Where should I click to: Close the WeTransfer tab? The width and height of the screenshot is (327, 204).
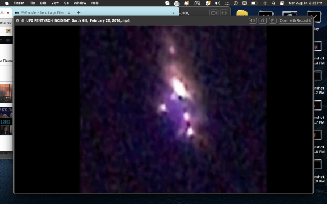(69, 12)
